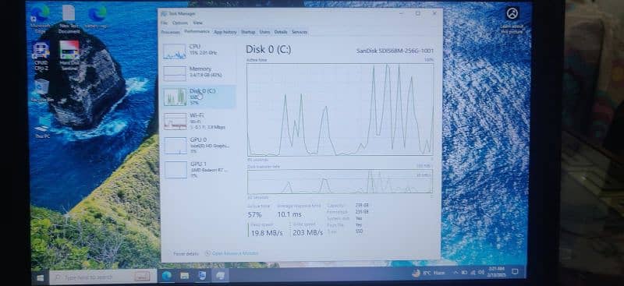Open the View menu
624x286 pixels.
(x=197, y=23)
